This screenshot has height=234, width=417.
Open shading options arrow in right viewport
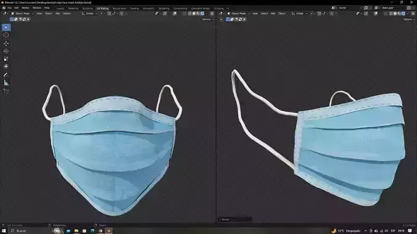point(408,14)
